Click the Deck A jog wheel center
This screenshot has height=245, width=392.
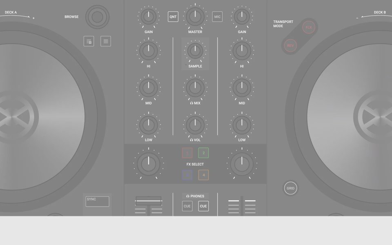[x=12, y=118]
